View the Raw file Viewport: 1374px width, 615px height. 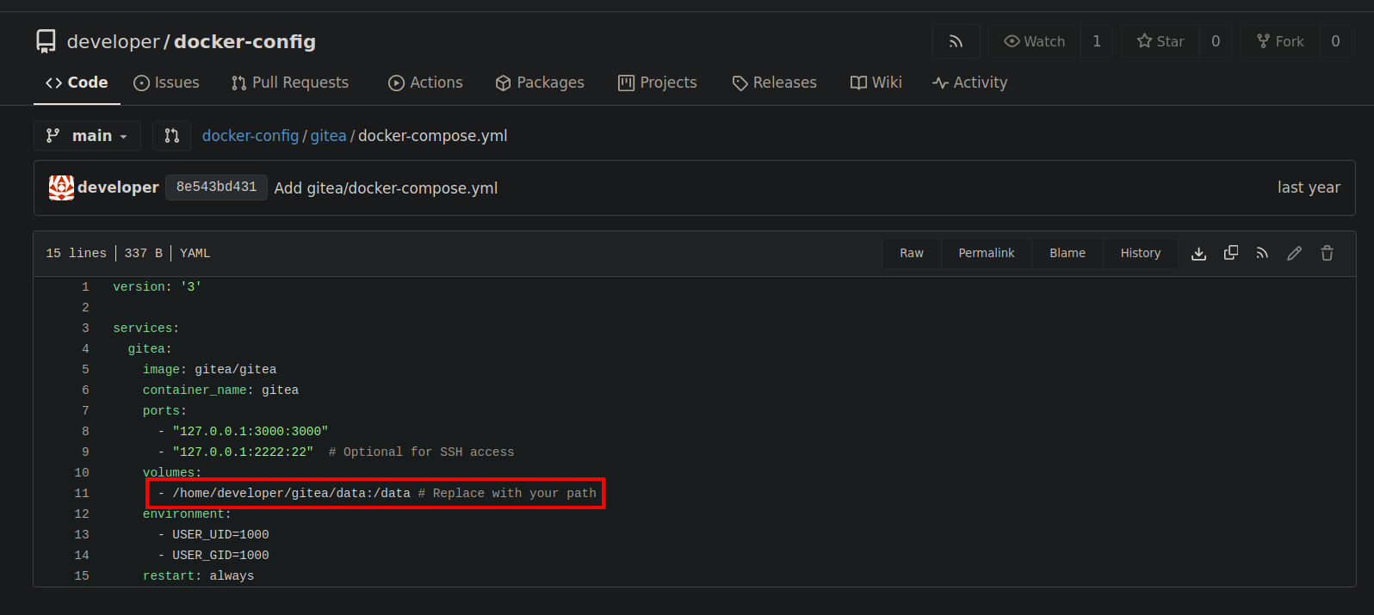912,253
